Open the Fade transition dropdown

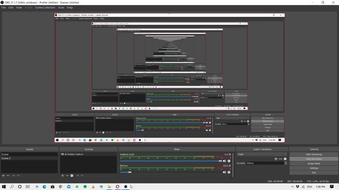click(x=262, y=154)
